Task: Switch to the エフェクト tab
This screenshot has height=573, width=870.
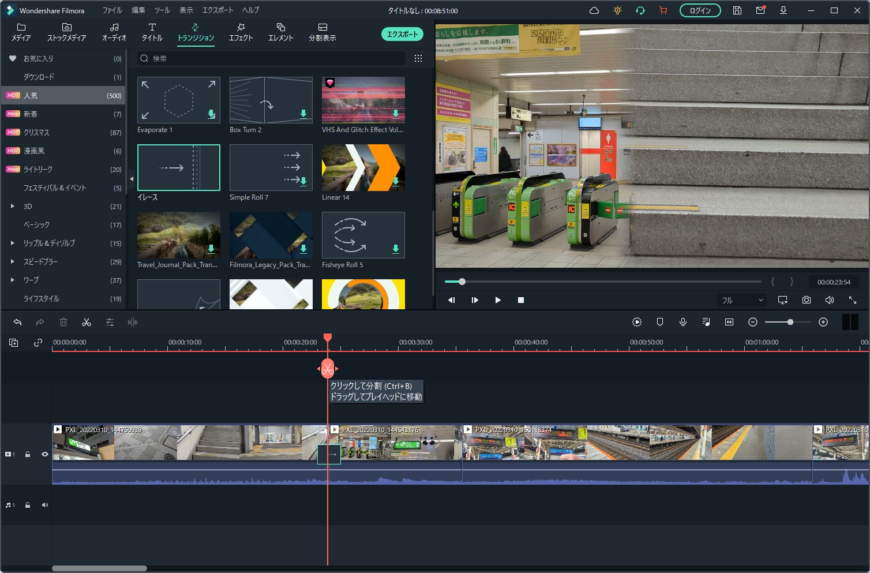Action: coord(241,32)
